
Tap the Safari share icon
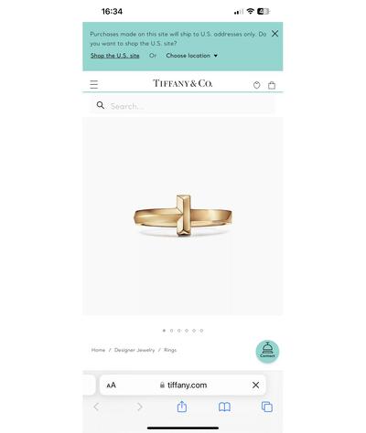point(182,407)
